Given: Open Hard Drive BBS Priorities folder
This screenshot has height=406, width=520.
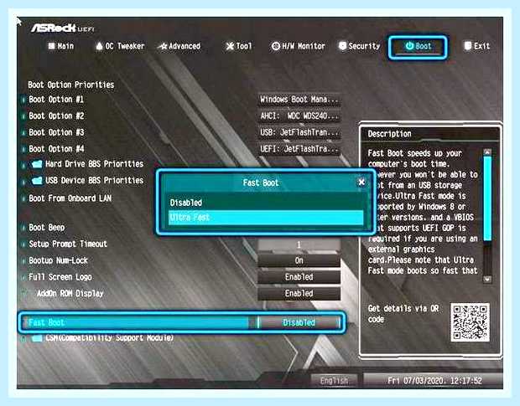Looking at the screenshot, I should [x=94, y=164].
